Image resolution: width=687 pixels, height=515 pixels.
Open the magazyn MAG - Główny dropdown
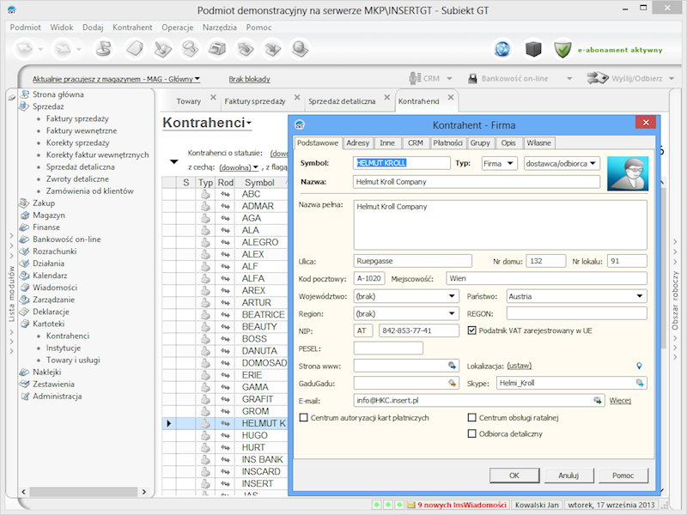(116, 79)
